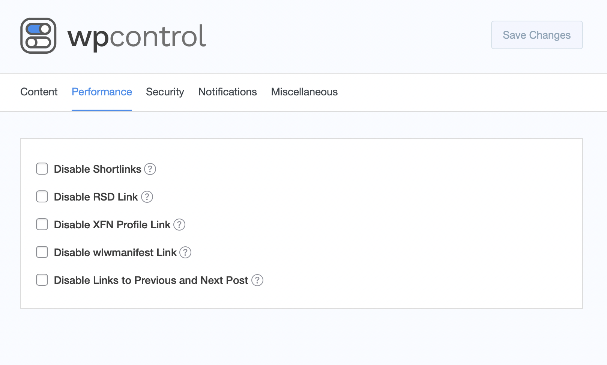Image resolution: width=607 pixels, height=365 pixels.
Task: Click the wpcontrol wordmark text
Action: click(x=137, y=36)
